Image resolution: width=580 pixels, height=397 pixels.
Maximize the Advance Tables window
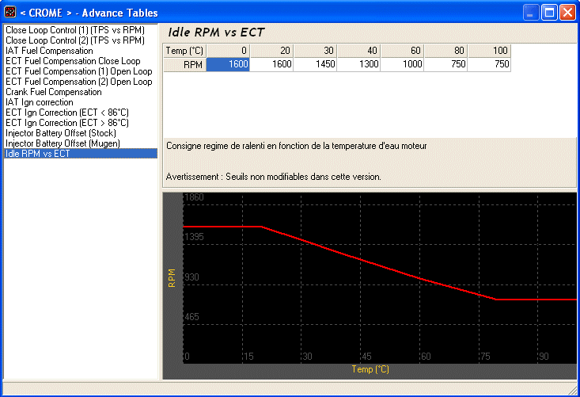point(549,13)
